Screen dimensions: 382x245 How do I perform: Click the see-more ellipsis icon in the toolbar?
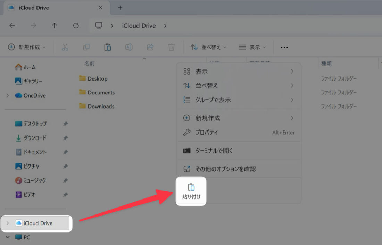tap(284, 47)
